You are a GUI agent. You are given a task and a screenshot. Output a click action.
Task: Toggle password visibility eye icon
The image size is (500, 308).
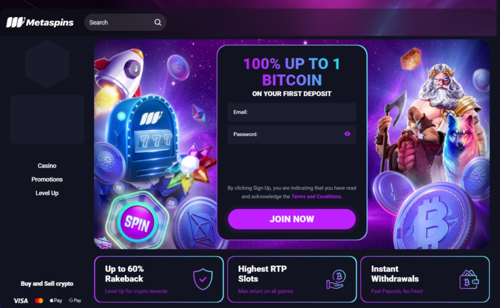pos(347,134)
